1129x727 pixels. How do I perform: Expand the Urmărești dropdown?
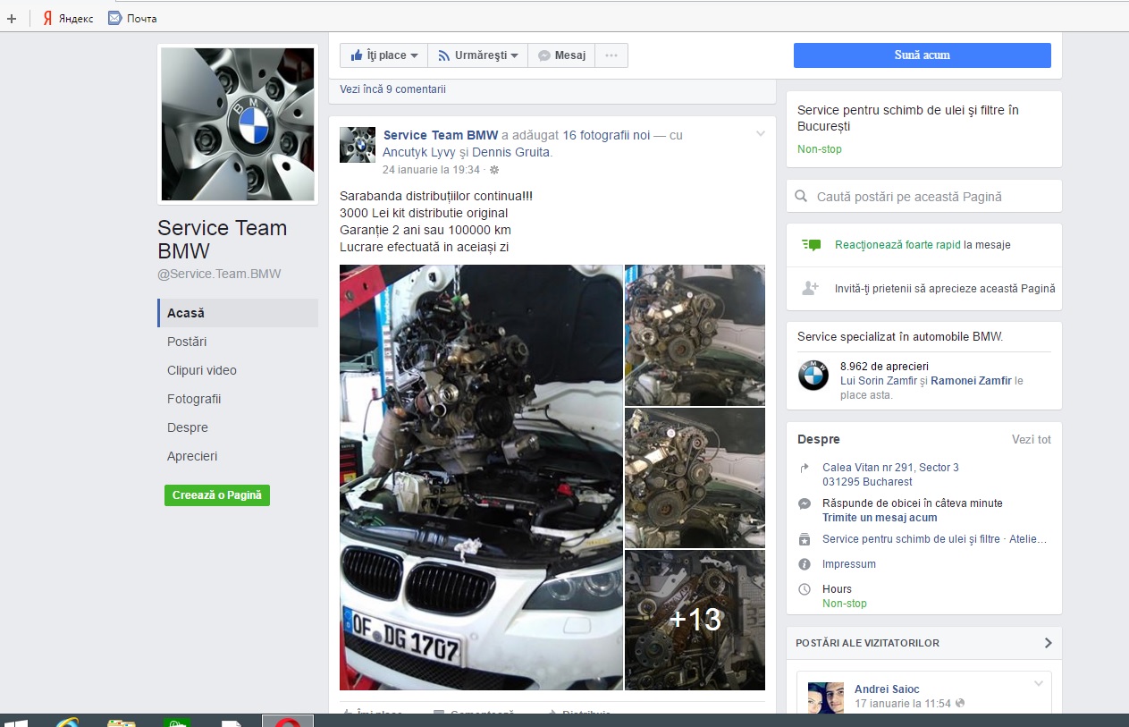coord(478,55)
